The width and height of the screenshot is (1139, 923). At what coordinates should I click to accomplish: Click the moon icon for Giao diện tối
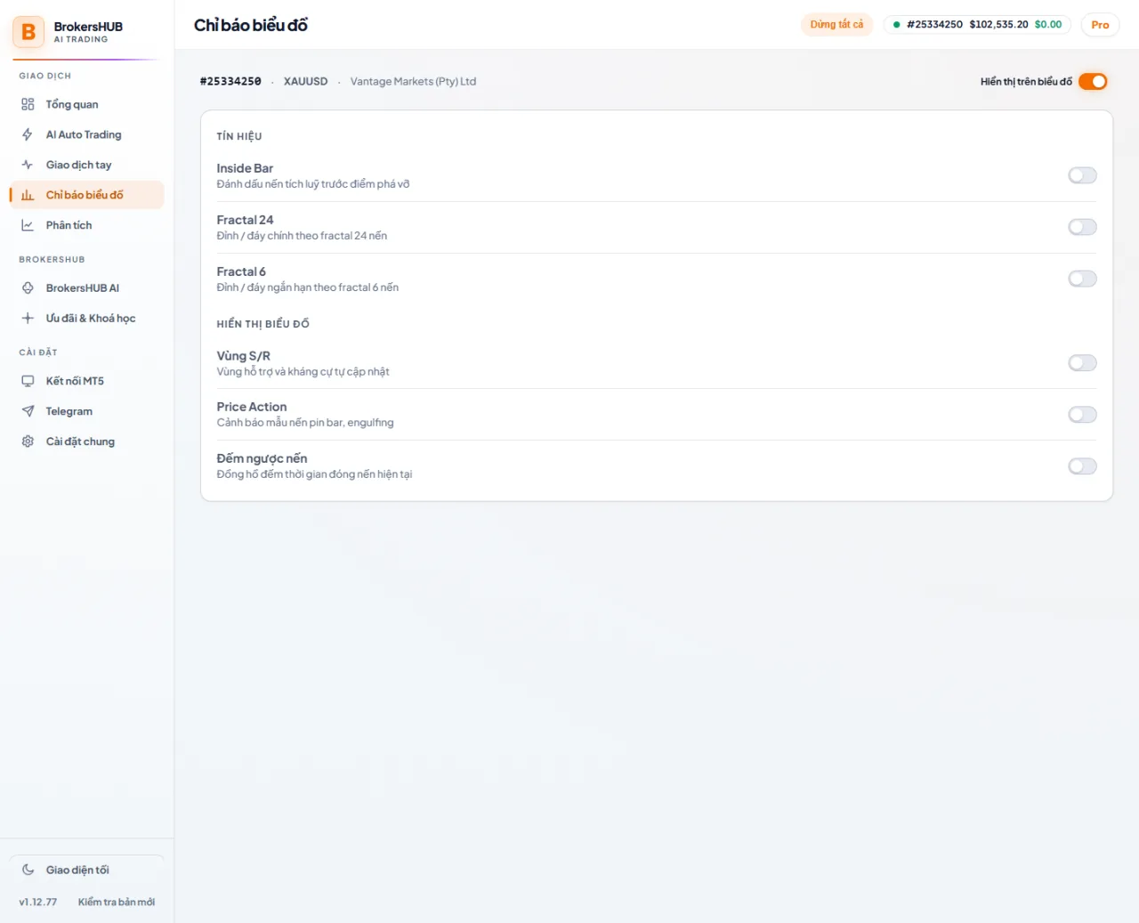[x=28, y=870]
